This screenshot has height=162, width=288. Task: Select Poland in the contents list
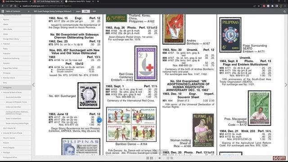(6, 143)
